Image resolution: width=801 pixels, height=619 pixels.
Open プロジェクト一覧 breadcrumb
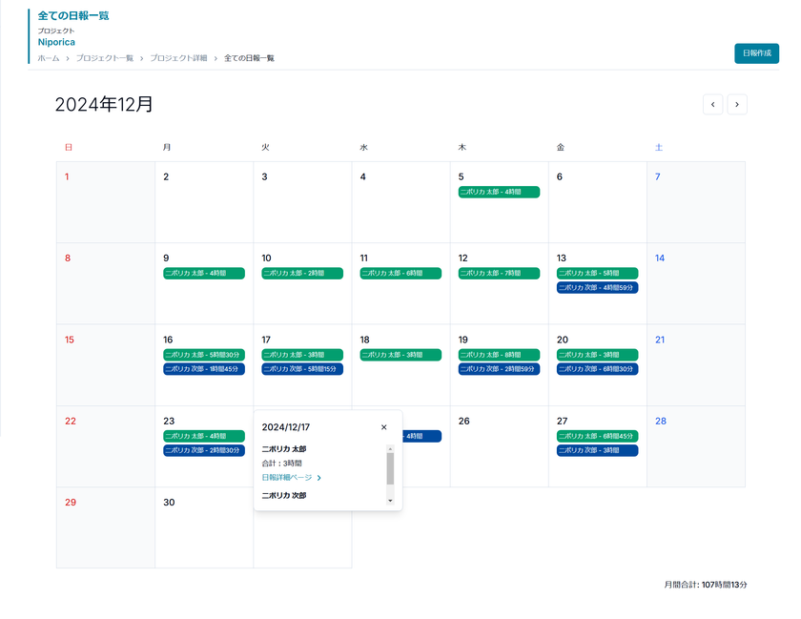pyautogui.click(x=105, y=58)
